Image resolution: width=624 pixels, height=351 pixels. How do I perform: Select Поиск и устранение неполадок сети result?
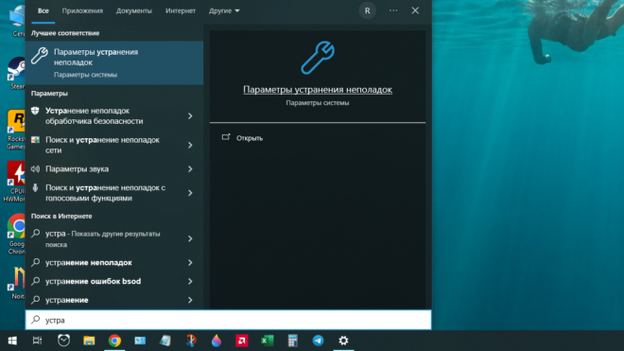(114, 145)
